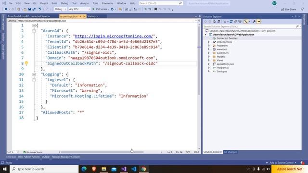
Task: Collapse the Logging section at line 10
Action: pyautogui.click(x=34, y=74)
